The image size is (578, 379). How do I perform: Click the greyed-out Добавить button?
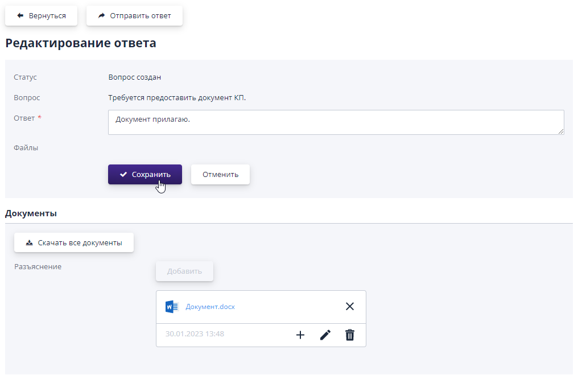[184, 271]
